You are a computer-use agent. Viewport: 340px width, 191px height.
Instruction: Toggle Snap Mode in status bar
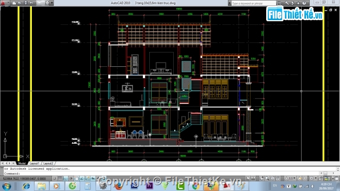(54, 178)
